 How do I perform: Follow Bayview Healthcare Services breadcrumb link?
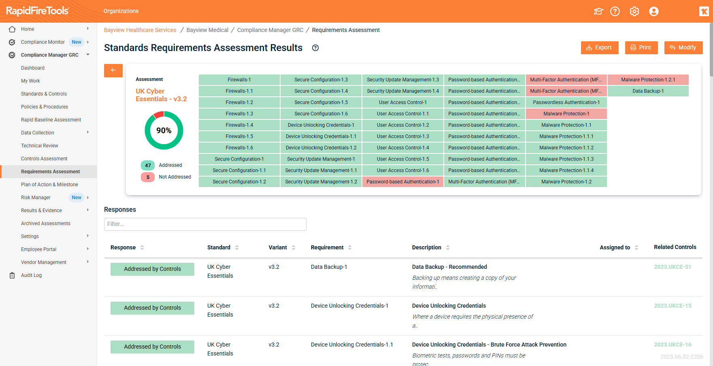[140, 30]
